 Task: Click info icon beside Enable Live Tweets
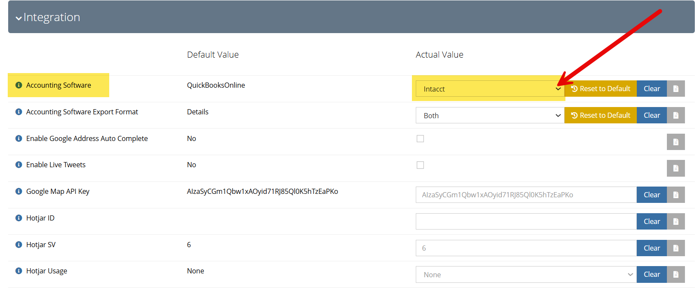[18, 165]
